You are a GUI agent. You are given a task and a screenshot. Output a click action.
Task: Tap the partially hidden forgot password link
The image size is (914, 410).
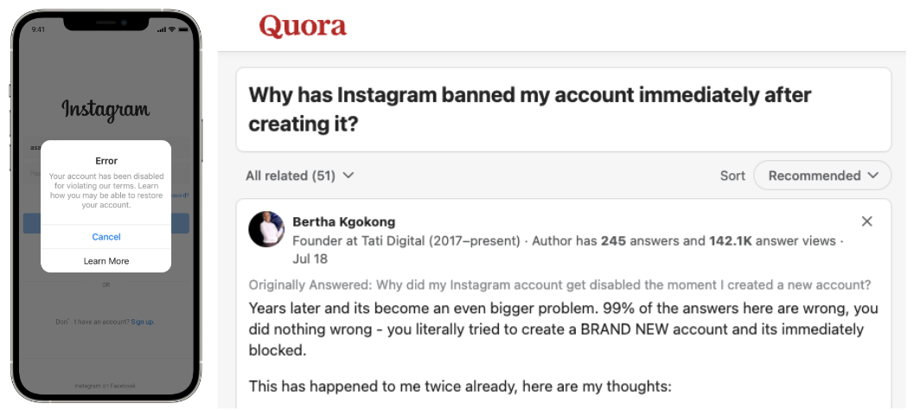(x=180, y=195)
